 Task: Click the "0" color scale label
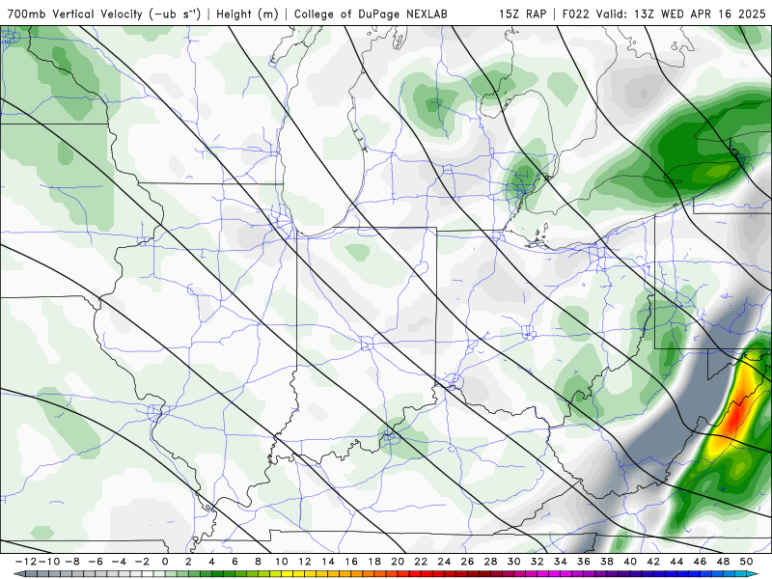[x=165, y=562]
